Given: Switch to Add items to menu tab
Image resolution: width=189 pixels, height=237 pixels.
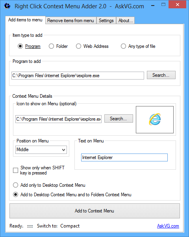Looking at the screenshot, I should click(x=25, y=20).
